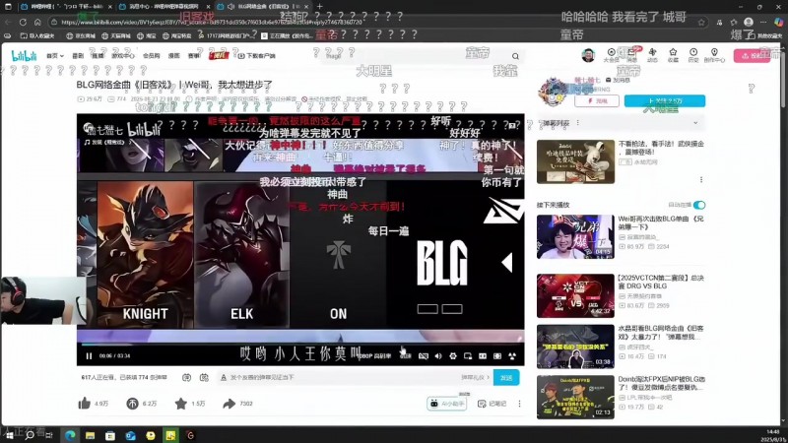Open Microsoft Edge from the taskbar
The width and height of the screenshot is (788, 443).
pyautogui.click(x=70, y=435)
